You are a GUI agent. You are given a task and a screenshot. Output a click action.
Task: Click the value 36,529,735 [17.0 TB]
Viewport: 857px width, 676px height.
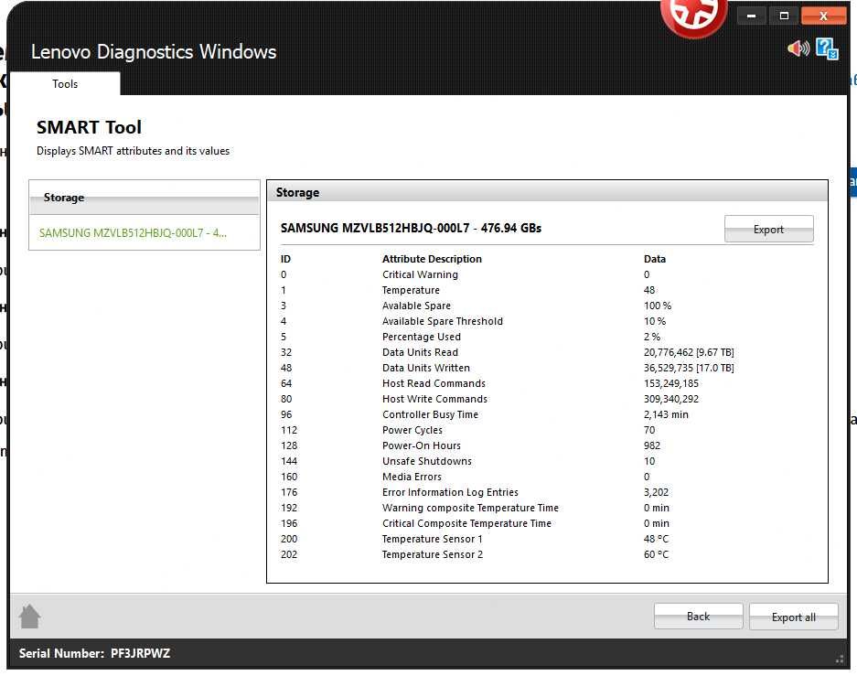pyautogui.click(x=689, y=368)
